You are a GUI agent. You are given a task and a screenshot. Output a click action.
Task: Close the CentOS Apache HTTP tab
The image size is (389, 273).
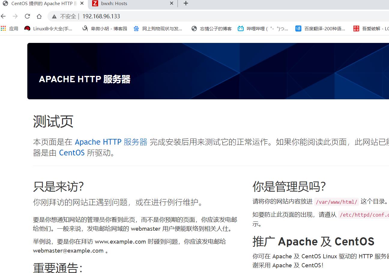(x=82, y=3)
